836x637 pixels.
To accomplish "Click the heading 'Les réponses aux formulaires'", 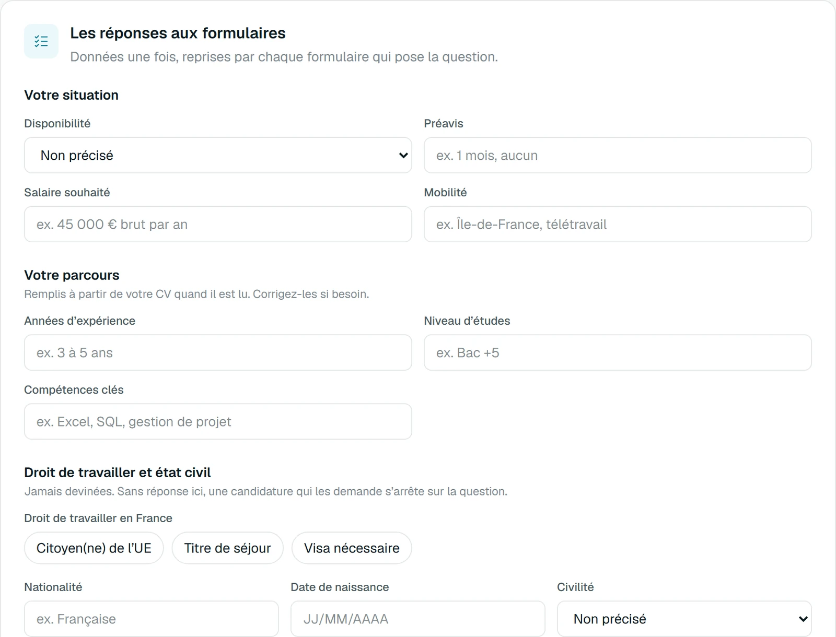I will (178, 33).
